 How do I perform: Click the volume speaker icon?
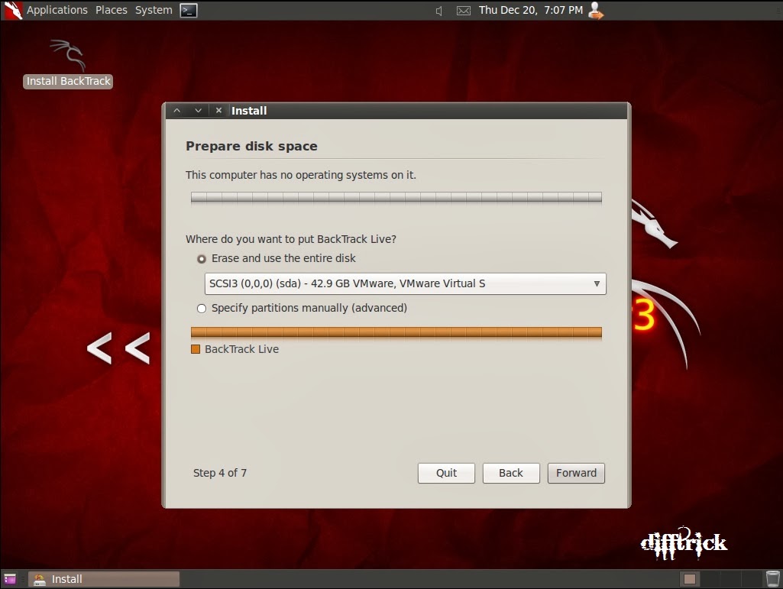439,11
